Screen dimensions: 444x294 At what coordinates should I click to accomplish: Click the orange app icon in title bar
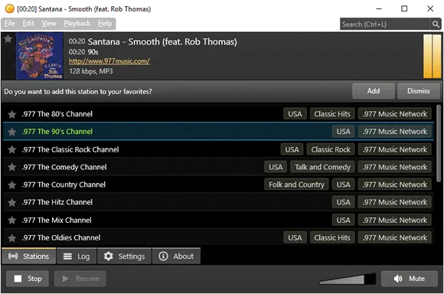[10, 8]
